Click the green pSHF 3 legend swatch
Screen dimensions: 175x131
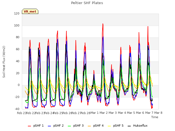(69, 126)
